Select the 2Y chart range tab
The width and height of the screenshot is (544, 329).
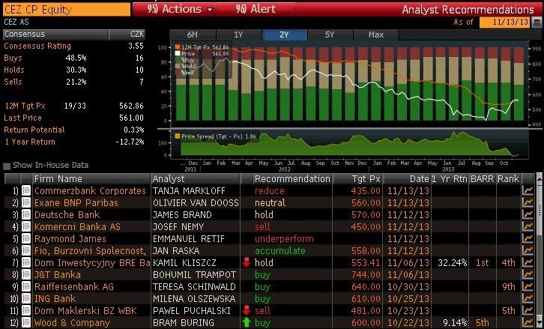pos(284,34)
